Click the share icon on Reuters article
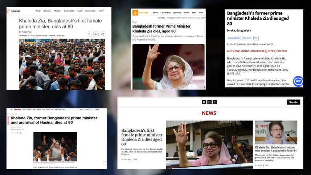The image size is (311, 175). click(x=103, y=34)
